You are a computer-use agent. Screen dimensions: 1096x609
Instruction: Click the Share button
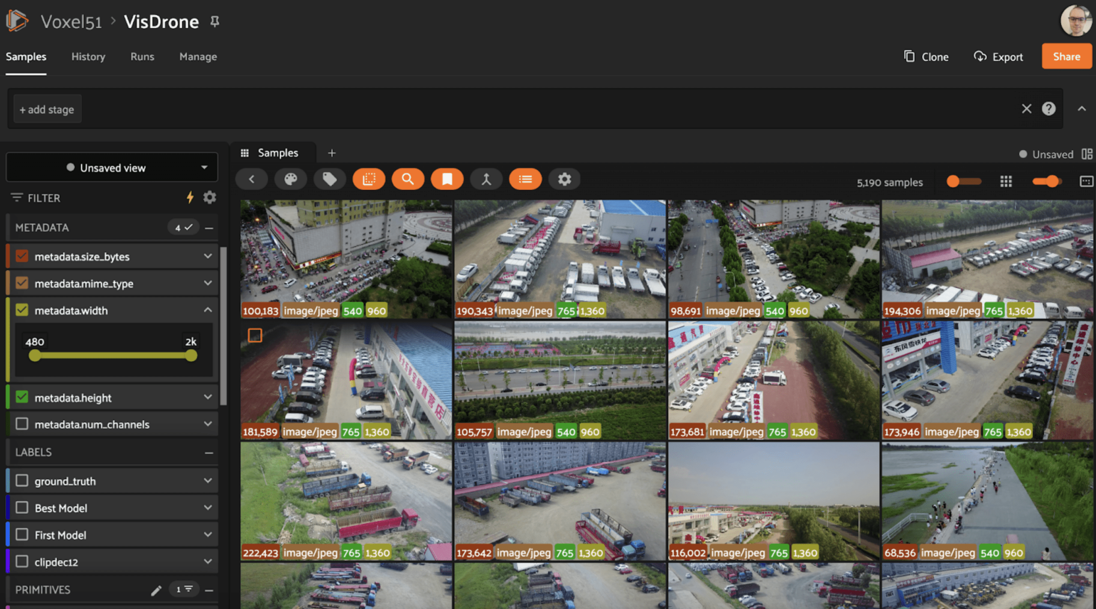[1066, 56]
